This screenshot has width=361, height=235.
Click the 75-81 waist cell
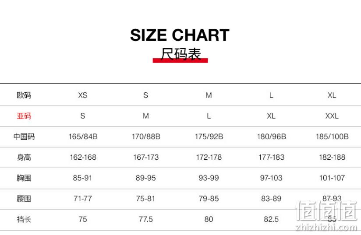(145, 199)
